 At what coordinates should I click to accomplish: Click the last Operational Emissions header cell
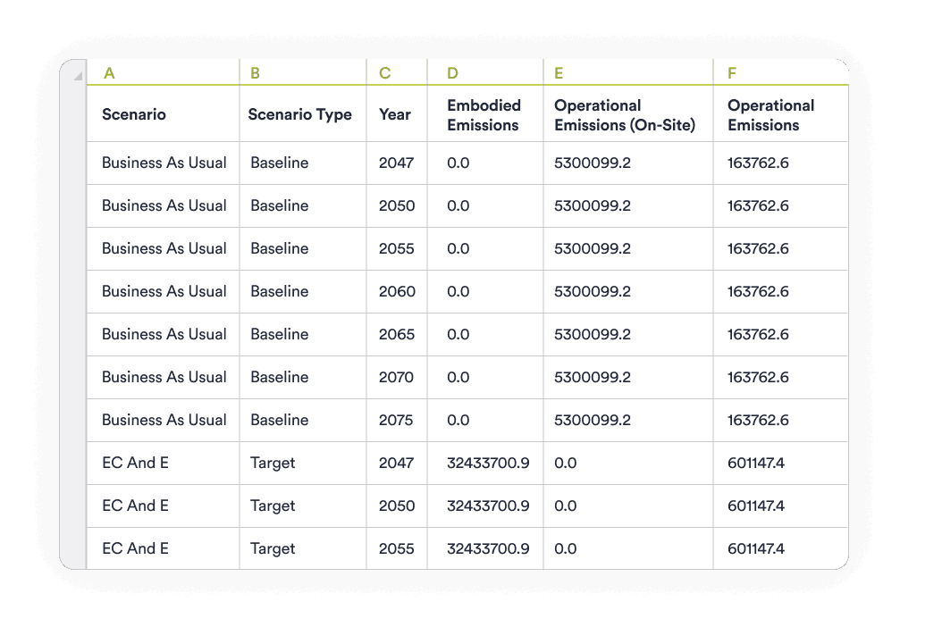(x=780, y=114)
